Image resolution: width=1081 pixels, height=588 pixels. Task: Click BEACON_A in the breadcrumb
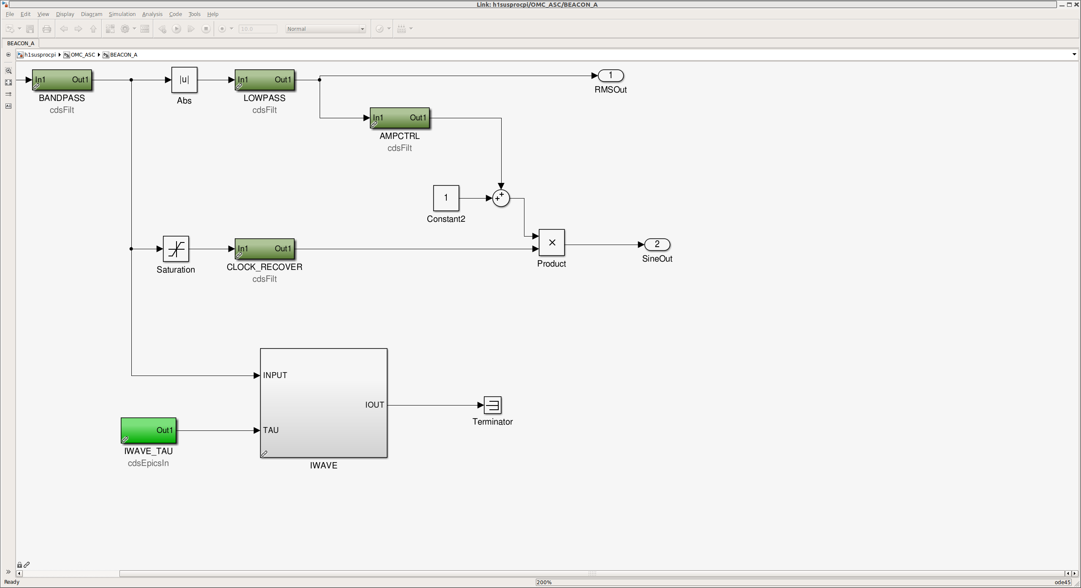124,54
